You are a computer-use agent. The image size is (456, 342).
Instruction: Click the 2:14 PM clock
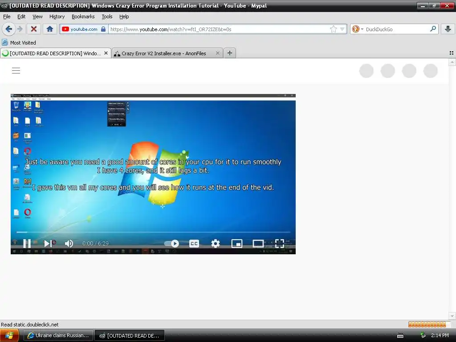point(440,335)
